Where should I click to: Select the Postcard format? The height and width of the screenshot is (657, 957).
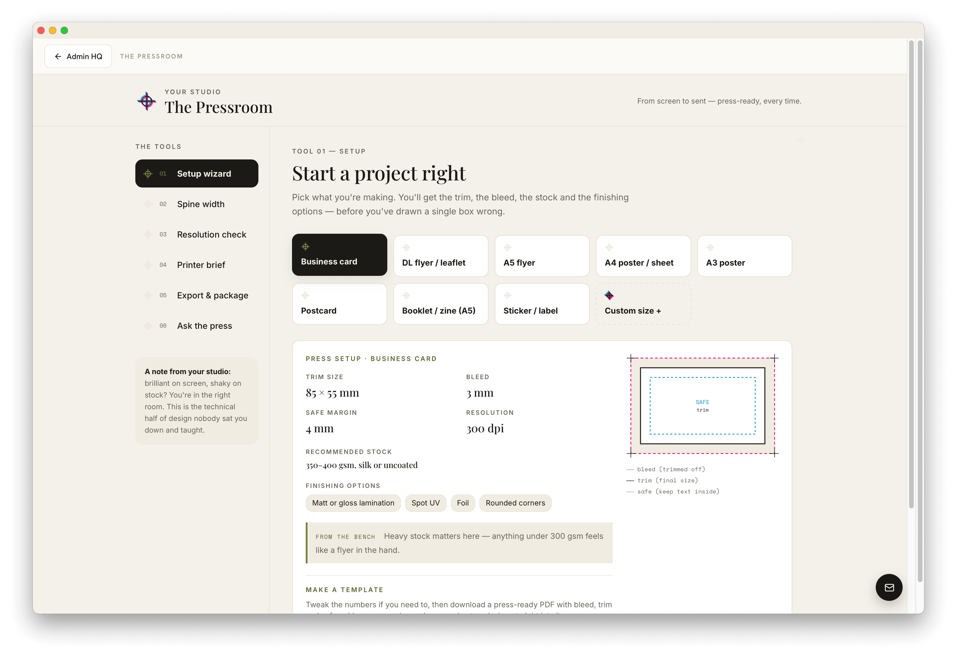click(x=339, y=304)
